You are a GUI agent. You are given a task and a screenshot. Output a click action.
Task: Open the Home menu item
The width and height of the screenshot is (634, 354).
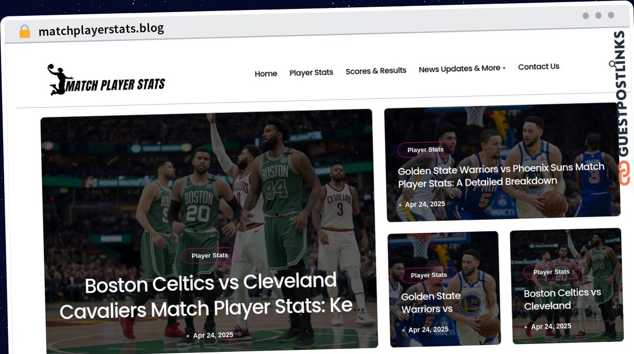click(266, 74)
